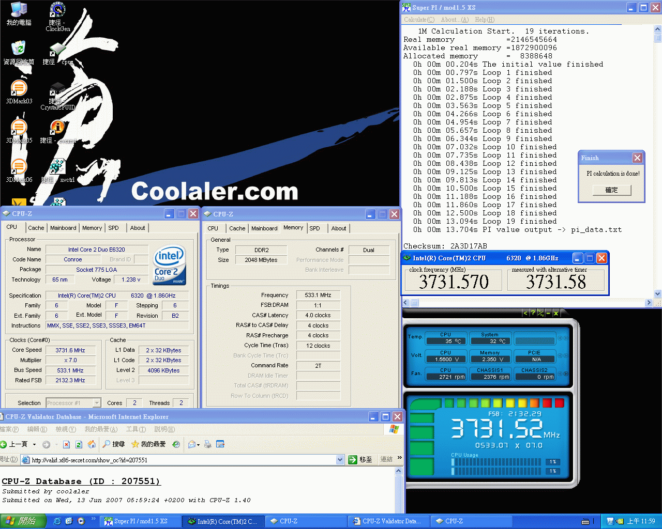Switch to About tab in right CPU-Z window
The width and height of the screenshot is (662, 529).
pyautogui.click(x=339, y=228)
